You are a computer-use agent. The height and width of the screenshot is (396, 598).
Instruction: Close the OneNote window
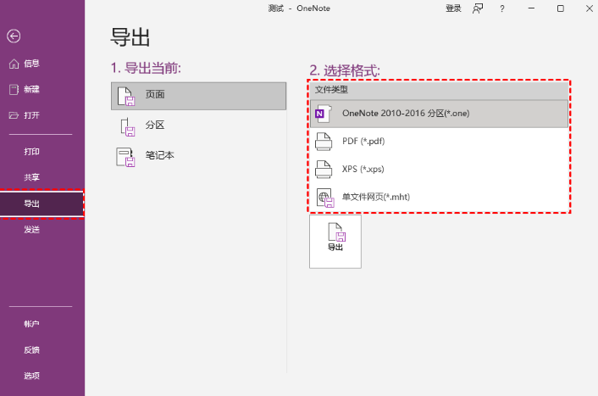click(590, 8)
